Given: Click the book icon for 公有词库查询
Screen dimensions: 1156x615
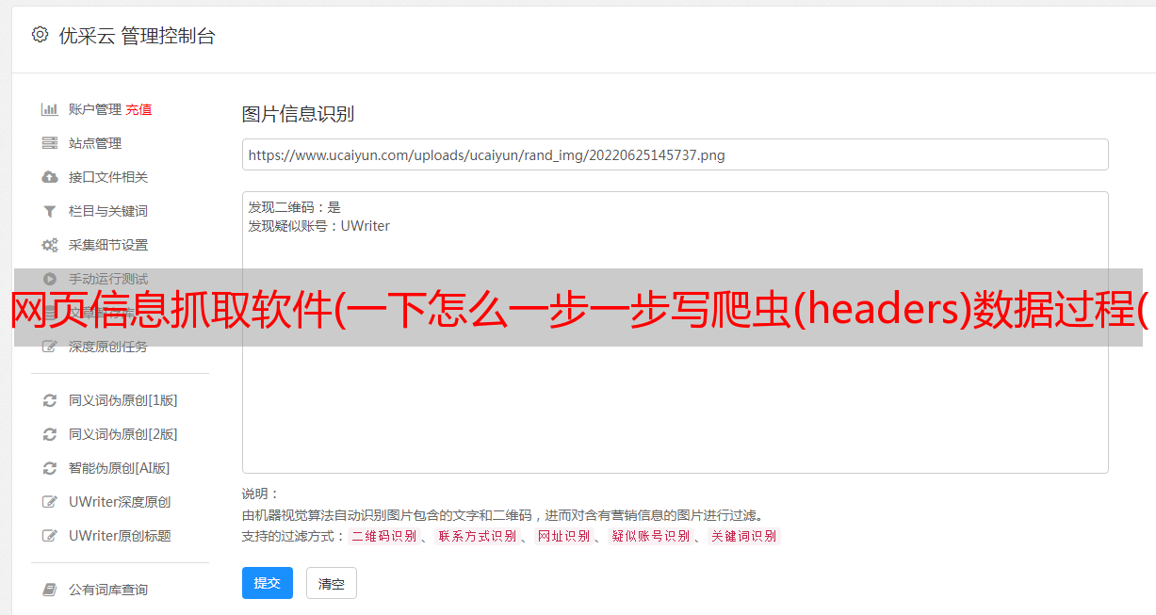Looking at the screenshot, I should coord(50,590).
